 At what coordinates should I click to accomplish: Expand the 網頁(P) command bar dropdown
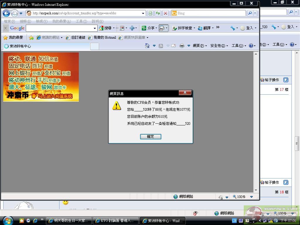coord(200,46)
